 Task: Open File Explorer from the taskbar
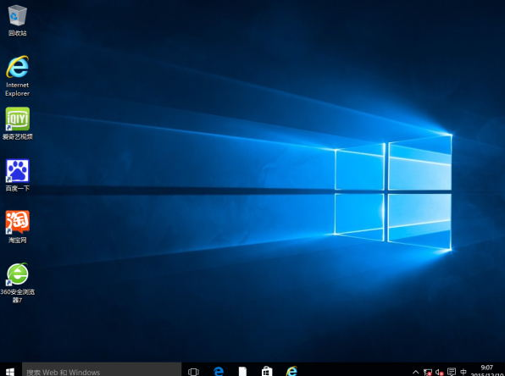242,371
